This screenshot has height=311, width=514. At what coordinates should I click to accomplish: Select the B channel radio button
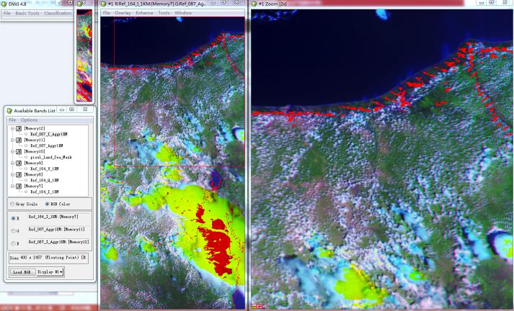pos(13,243)
